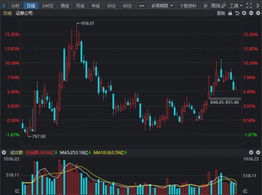Open the 多周期图 dropdown
This screenshot has width=262, height=195.
(162, 6)
